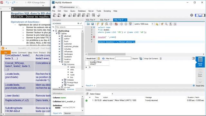Click the Filter Rows input field
Screen dimensions: 206x116
click(x=123, y=58)
